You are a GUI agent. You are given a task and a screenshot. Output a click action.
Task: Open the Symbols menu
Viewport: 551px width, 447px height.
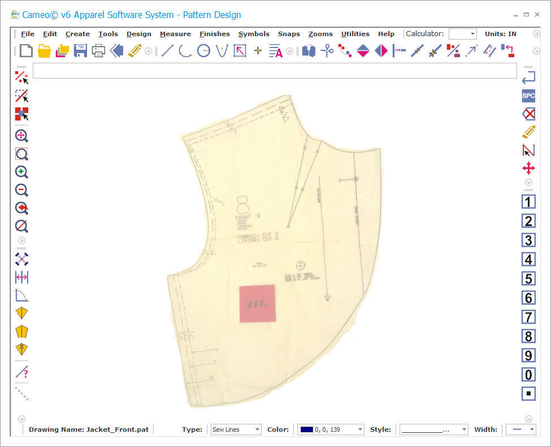(254, 34)
